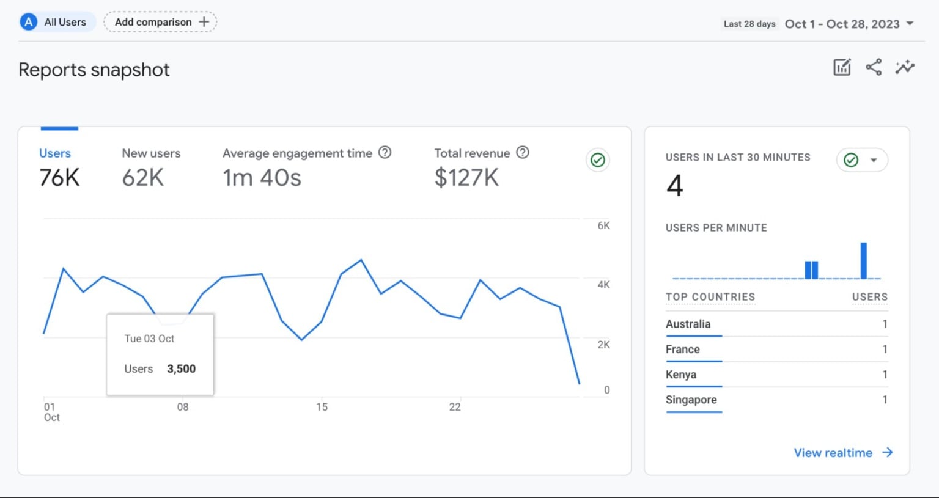
Task: Click the green data quality checkmark icon
Action: coord(597,160)
